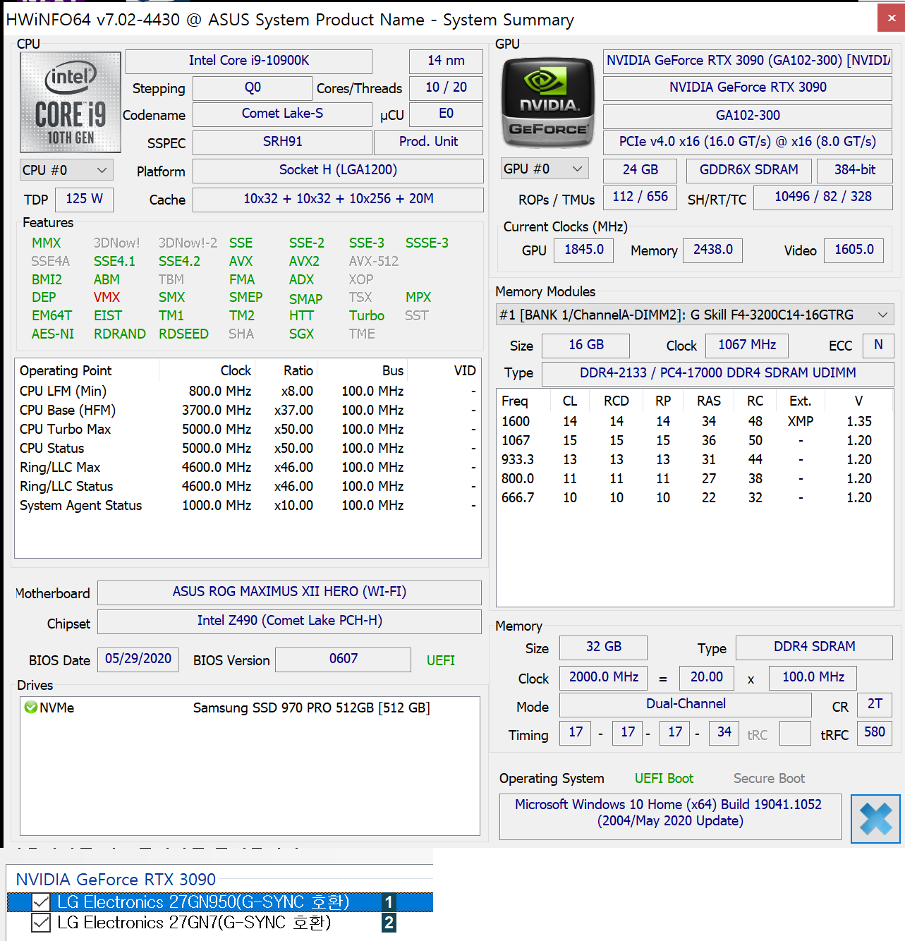Image resolution: width=905 pixels, height=941 pixels.
Task: Close the HWiNFO64 System Summary window
Action: coord(891,18)
